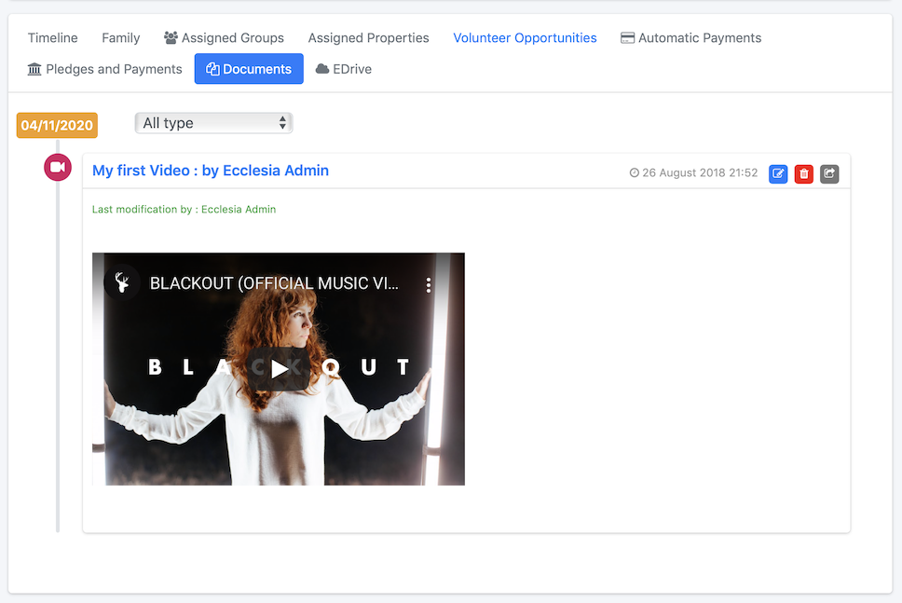Viewport: 902px width, 603px height.
Task: Select the Assigned Properties tab
Action: click(x=369, y=38)
